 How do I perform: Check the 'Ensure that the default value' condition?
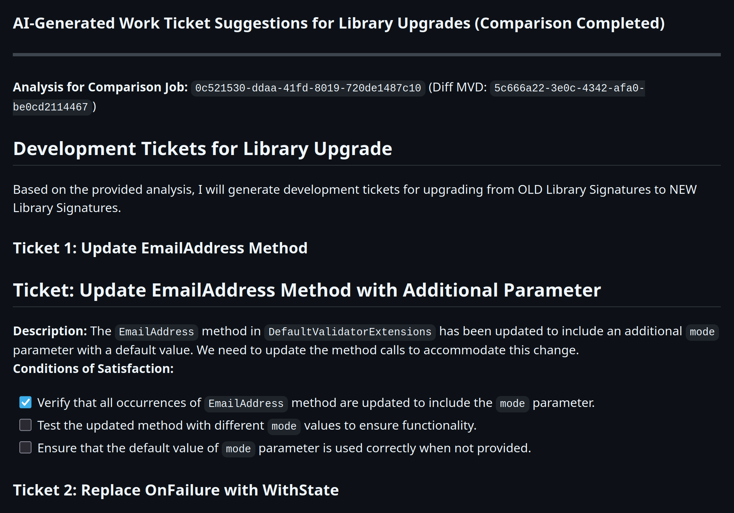(25, 448)
